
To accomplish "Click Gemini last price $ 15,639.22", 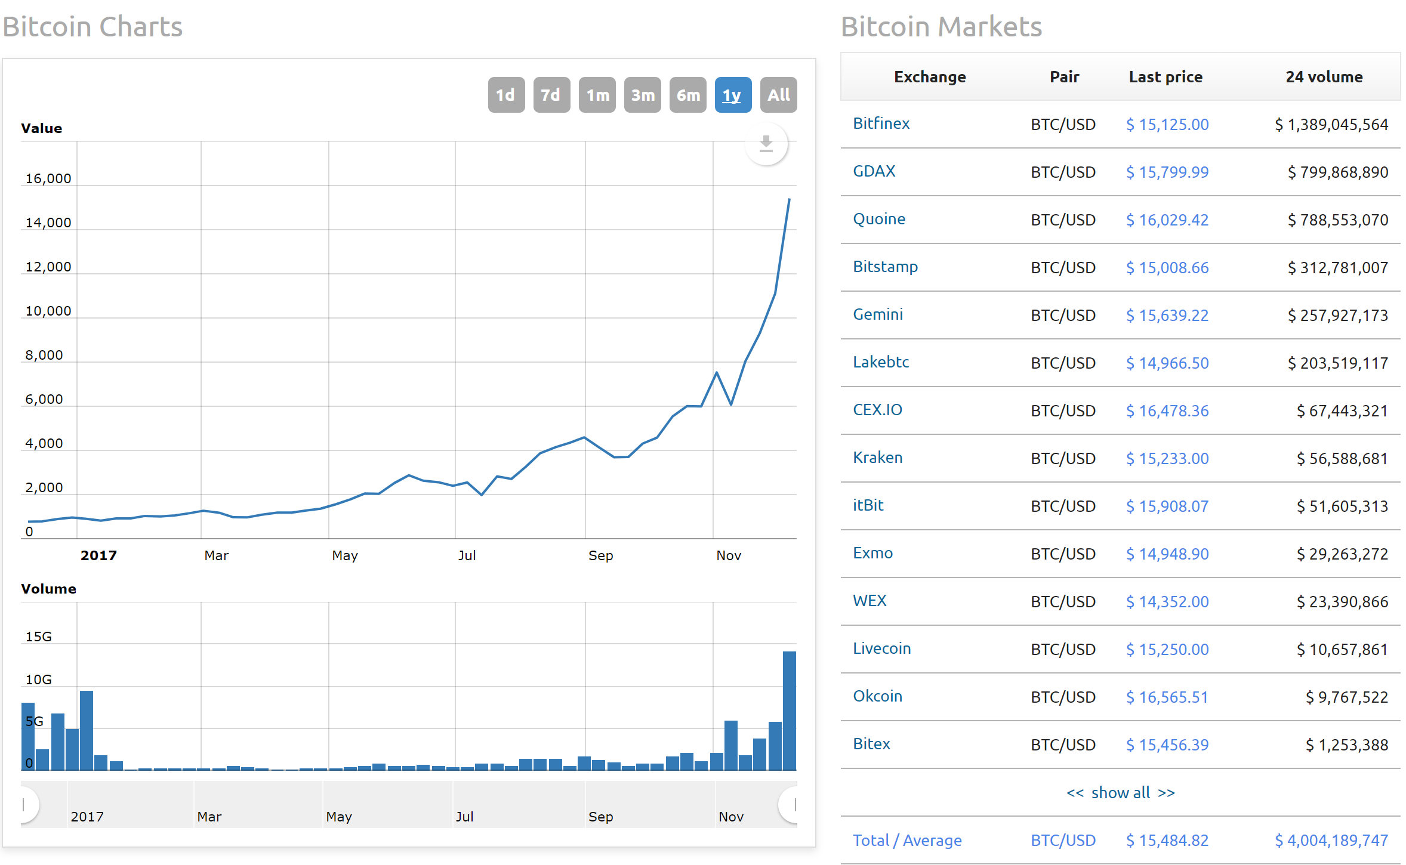I will pos(1167,315).
